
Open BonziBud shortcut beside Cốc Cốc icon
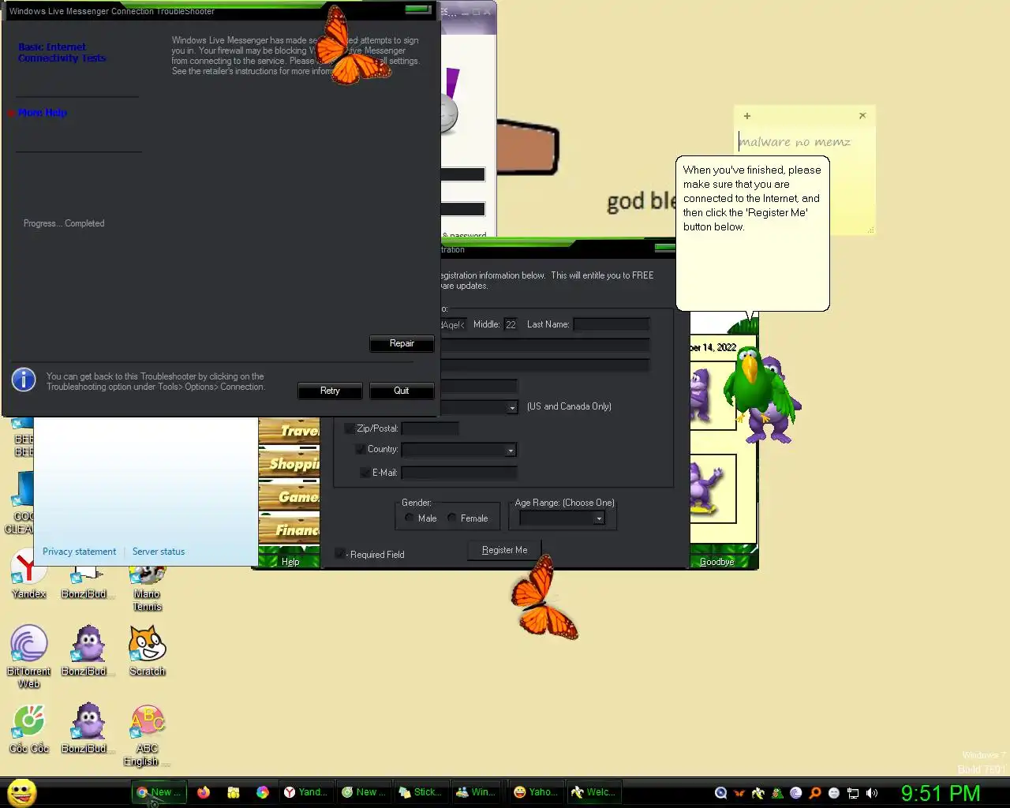88,728
